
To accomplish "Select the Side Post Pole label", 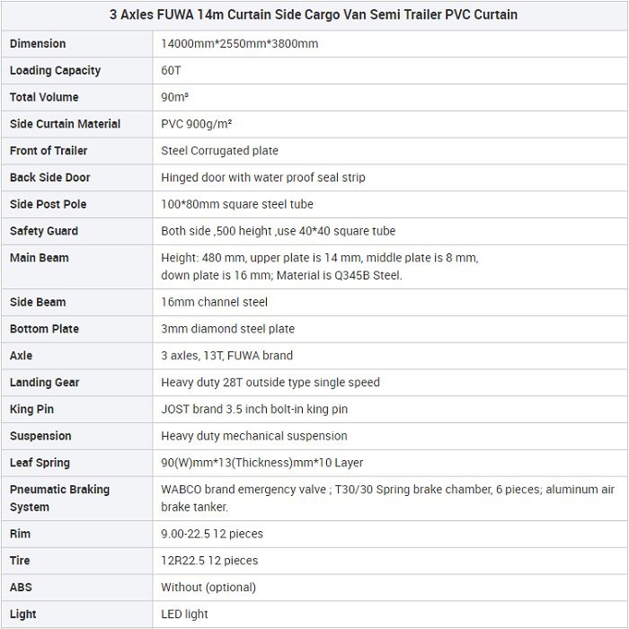I will (x=49, y=204).
